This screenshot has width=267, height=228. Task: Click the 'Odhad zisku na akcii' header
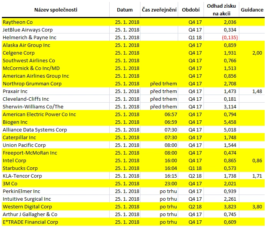pyautogui.click(x=221, y=10)
